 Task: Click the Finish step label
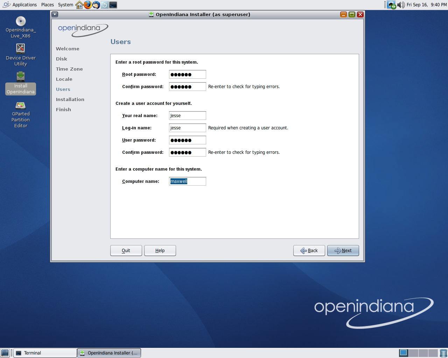(x=63, y=110)
